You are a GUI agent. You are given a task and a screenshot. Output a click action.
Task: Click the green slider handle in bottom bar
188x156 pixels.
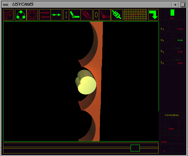pyautogui.click(x=135, y=148)
